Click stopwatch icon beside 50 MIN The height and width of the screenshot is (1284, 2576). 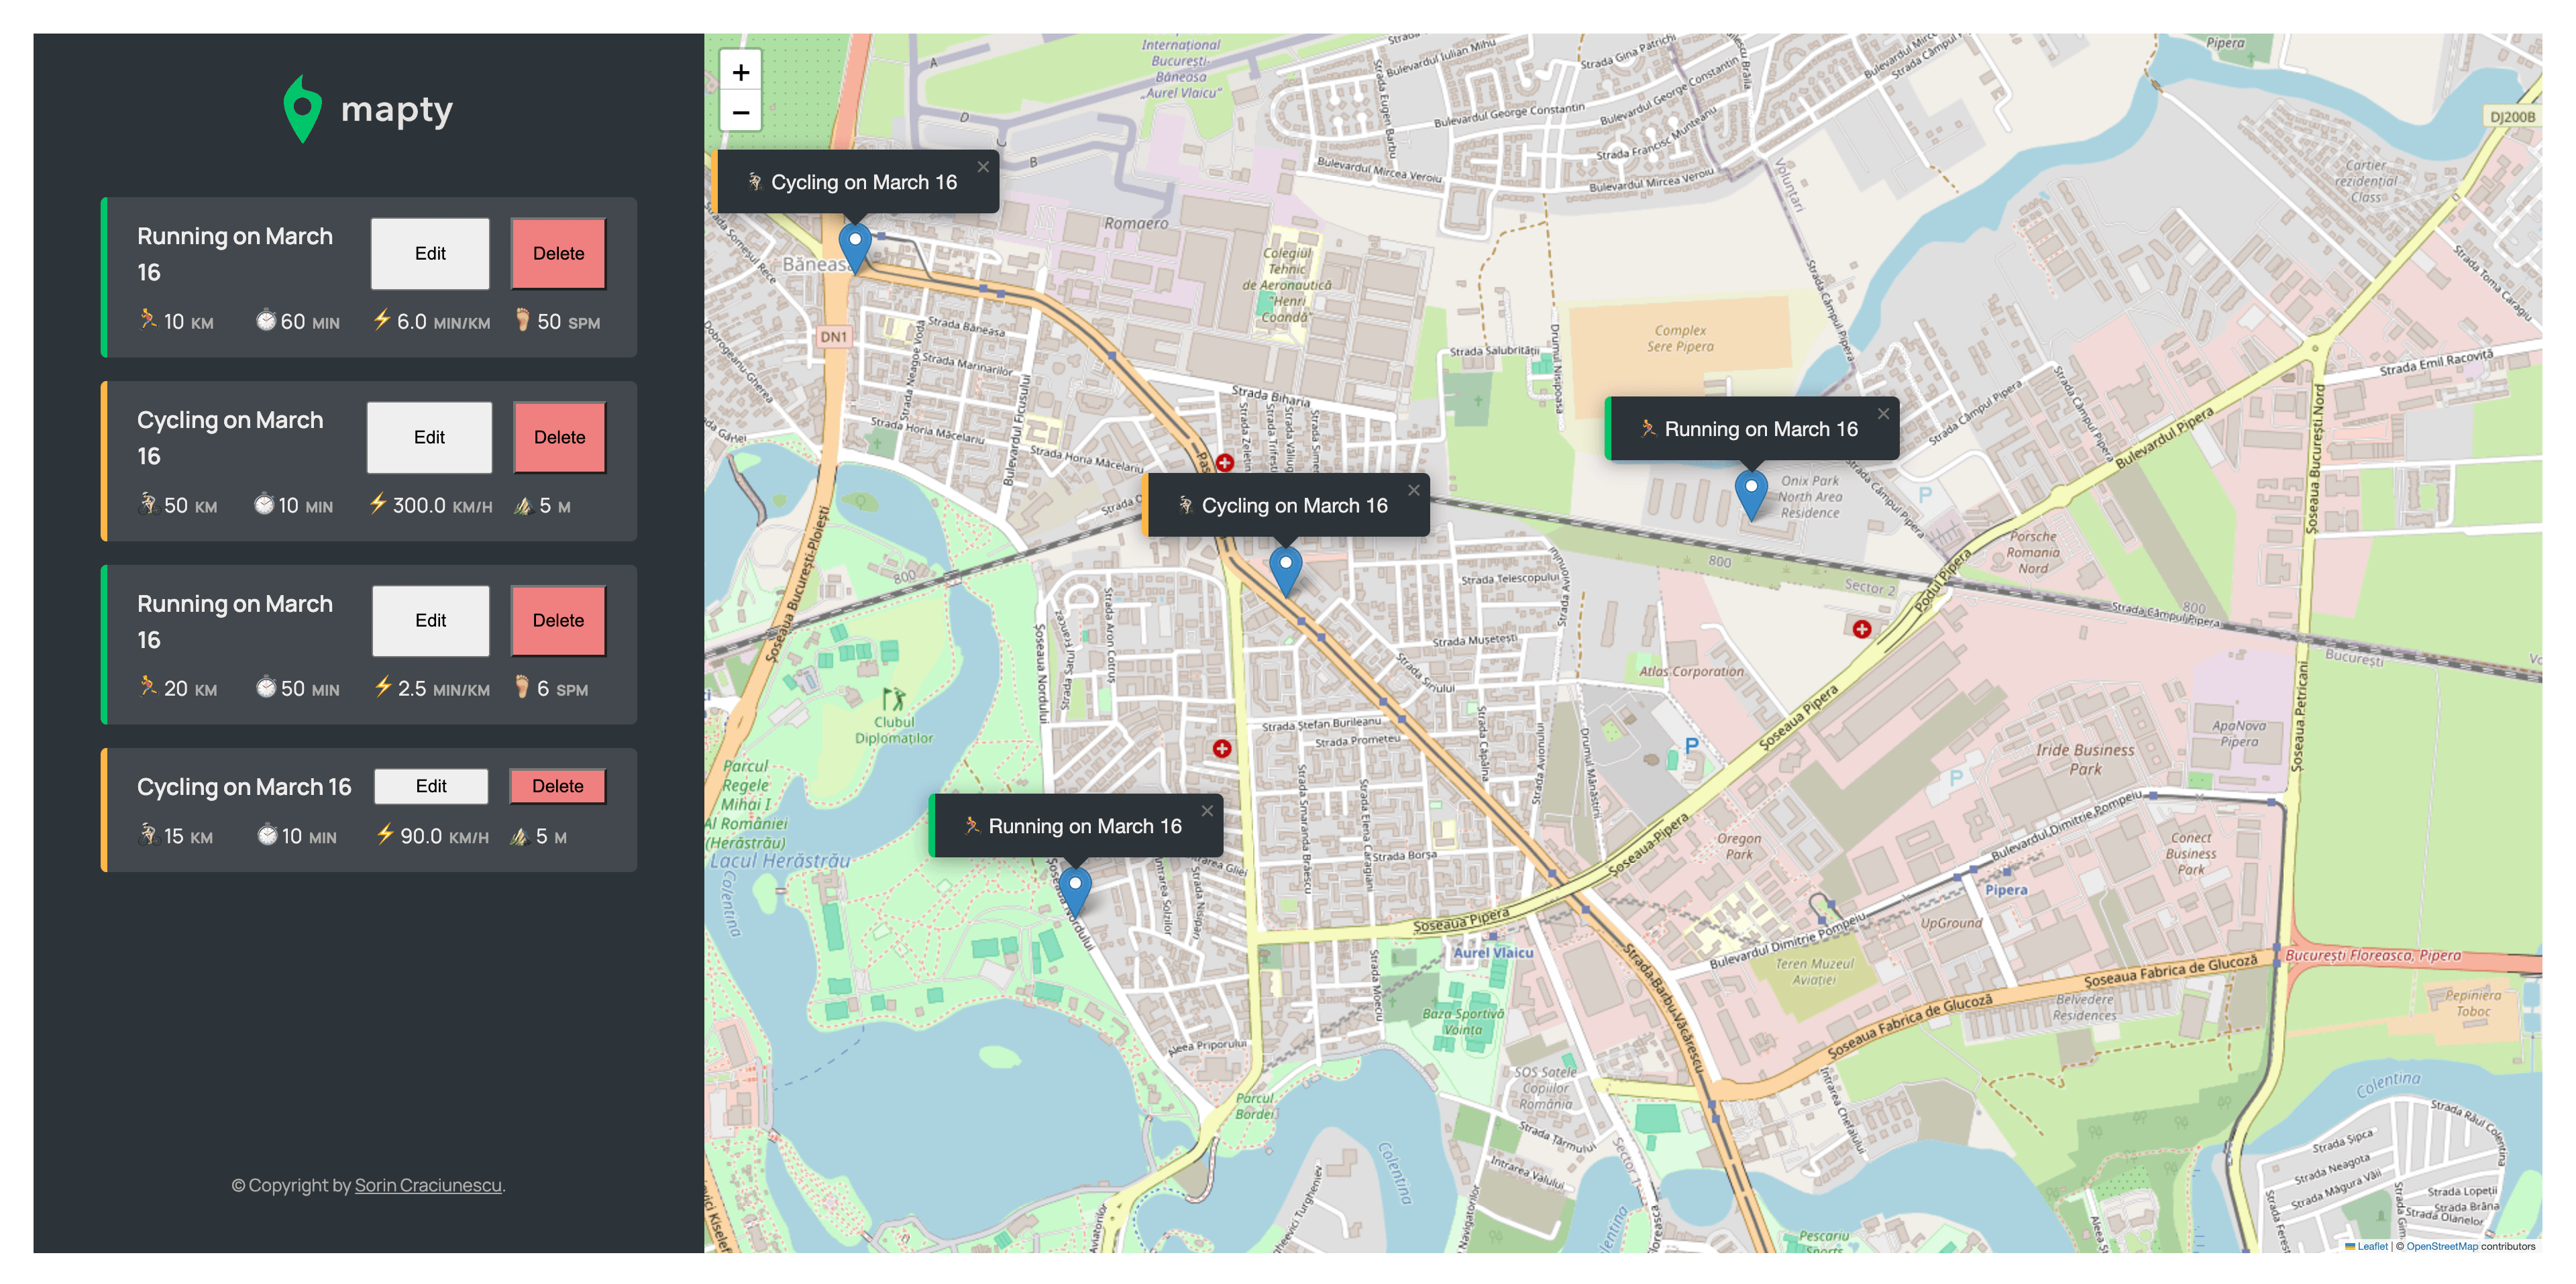click(x=265, y=687)
